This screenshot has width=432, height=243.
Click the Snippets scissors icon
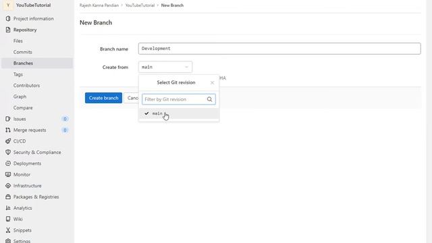[x=8, y=230]
